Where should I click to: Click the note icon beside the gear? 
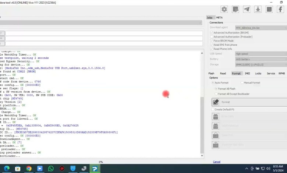[x=235, y=9]
